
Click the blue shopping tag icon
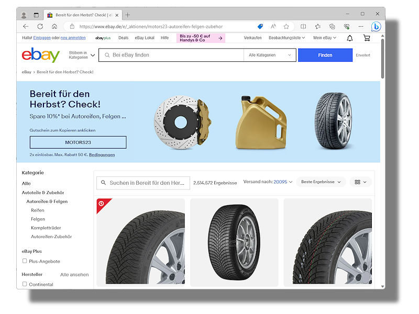point(260,27)
